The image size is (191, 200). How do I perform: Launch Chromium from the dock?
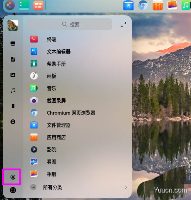click(x=143, y=5)
